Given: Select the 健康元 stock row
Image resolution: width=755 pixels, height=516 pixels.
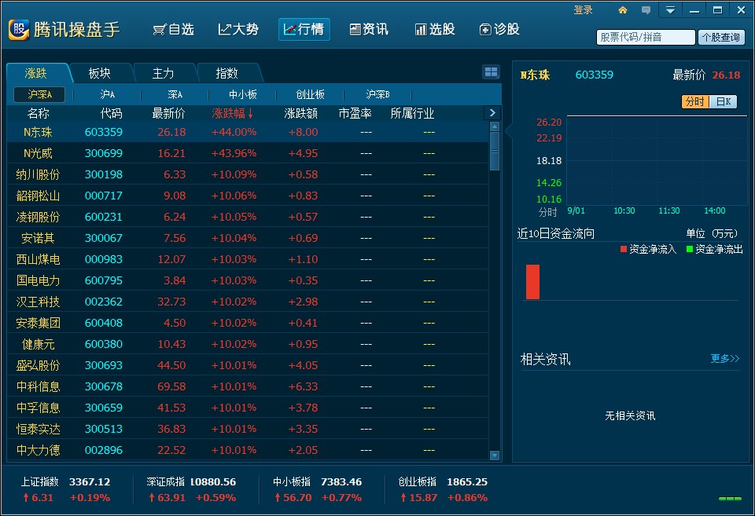Looking at the screenshot, I should (248, 344).
